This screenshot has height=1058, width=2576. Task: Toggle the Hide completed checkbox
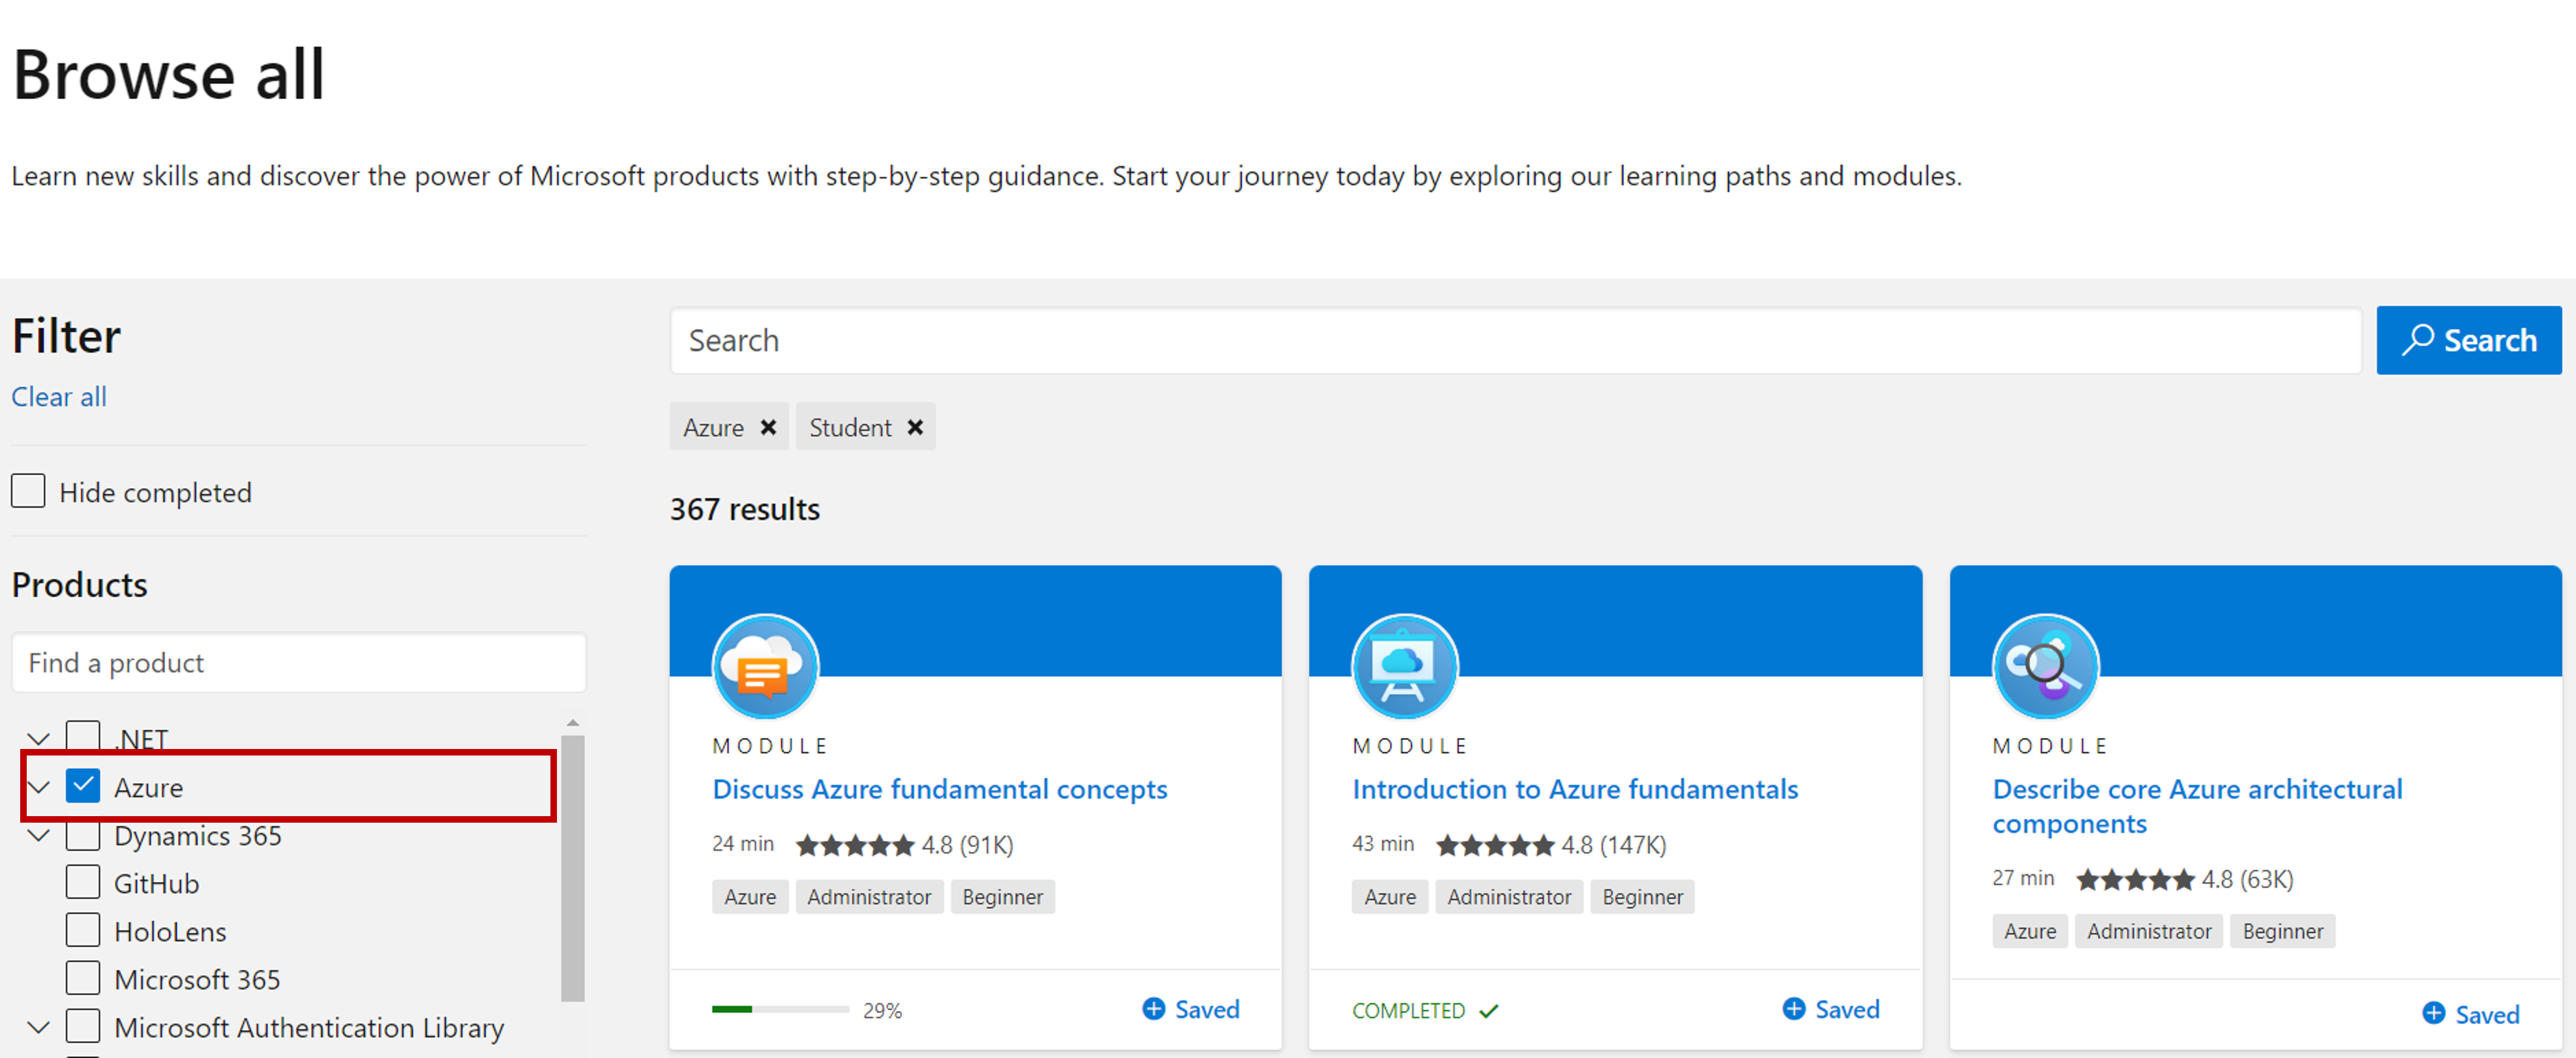tap(28, 491)
